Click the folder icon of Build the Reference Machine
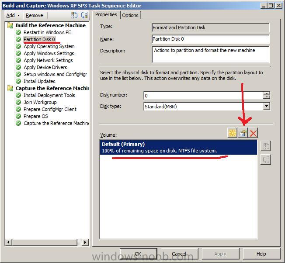Image resolution: width=285 pixels, height=263 pixels. coord(10,25)
